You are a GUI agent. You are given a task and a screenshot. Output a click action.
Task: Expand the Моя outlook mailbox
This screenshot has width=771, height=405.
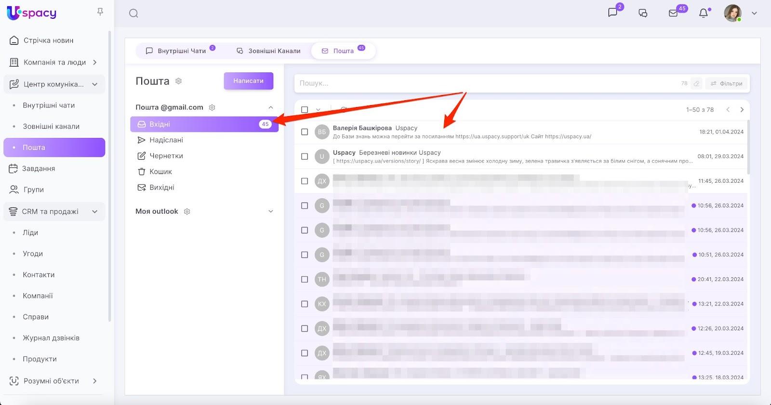tap(270, 212)
